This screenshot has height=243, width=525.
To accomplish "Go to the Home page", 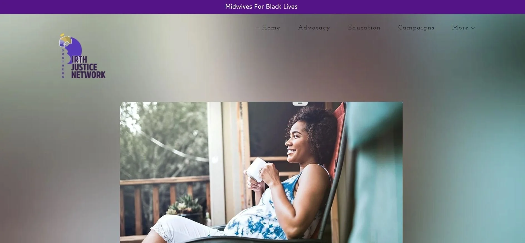I will tap(271, 28).
